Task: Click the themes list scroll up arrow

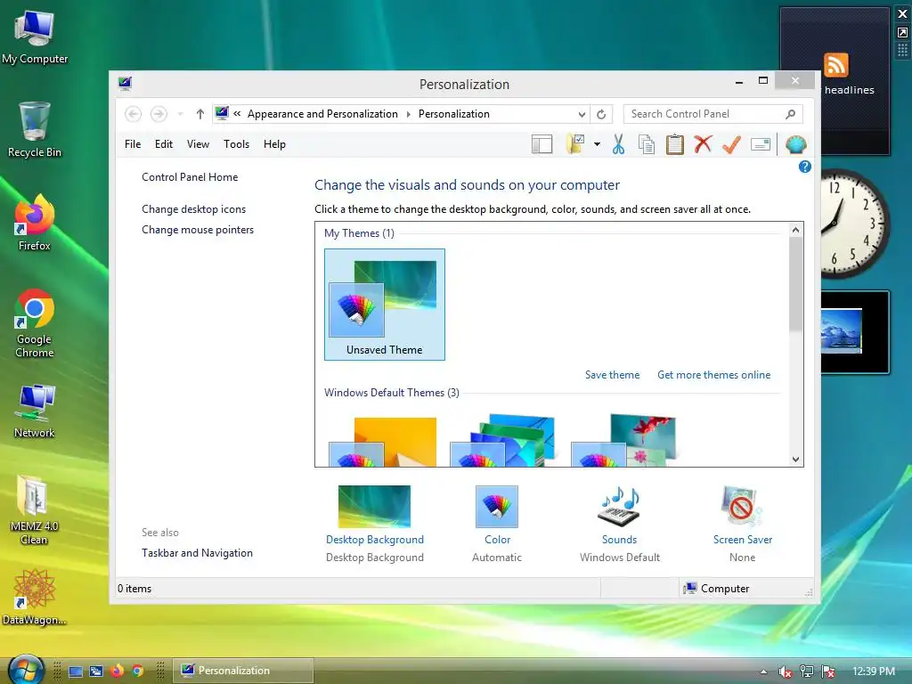Action: tap(795, 230)
